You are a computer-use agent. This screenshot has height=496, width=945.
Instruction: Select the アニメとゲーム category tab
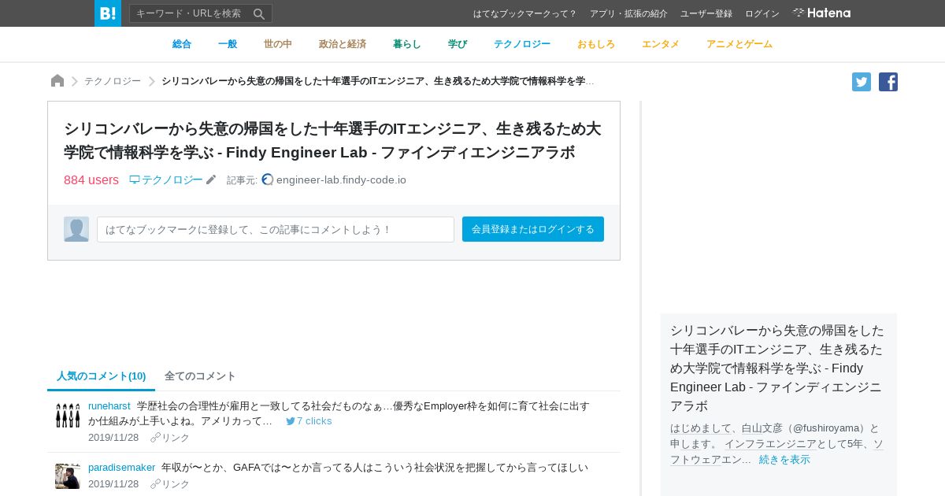[x=739, y=44]
